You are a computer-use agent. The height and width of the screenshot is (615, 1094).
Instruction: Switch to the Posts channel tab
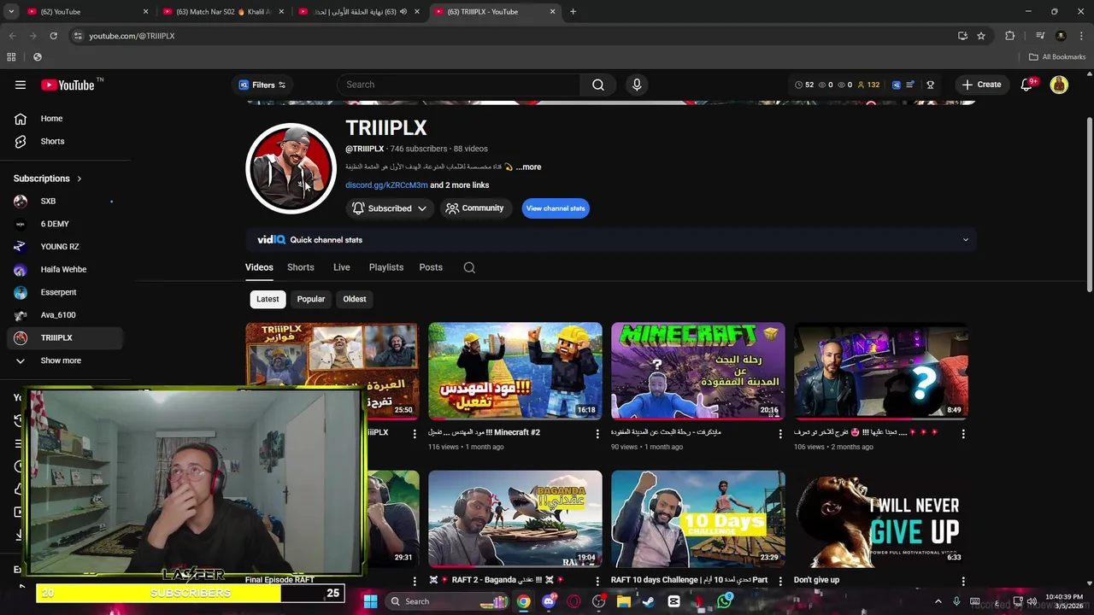point(431,267)
